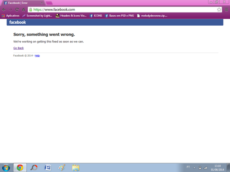Open the ICONS Facebook bookmark
This screenshot has height=172, width=230.
pos(96,16)
